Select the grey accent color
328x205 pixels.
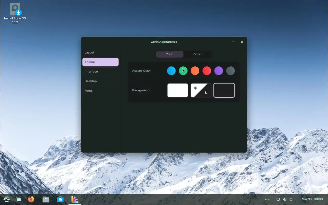[230, 71]
